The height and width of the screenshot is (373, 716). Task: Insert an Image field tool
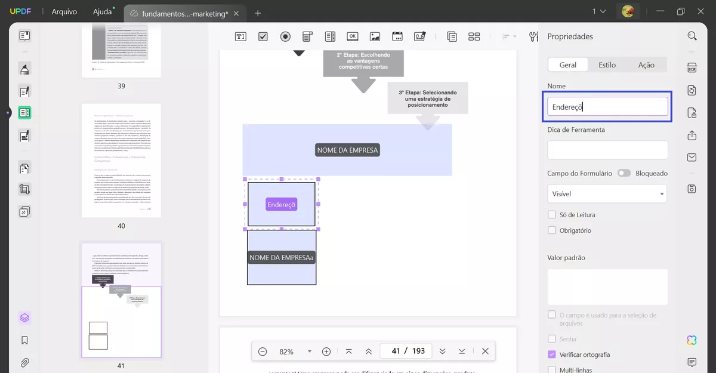tap(375, 36)
